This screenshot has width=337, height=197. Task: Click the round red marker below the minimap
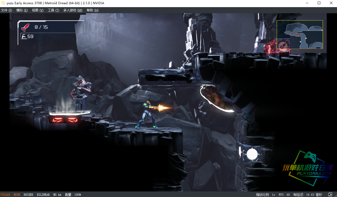[x=283, y=46]
